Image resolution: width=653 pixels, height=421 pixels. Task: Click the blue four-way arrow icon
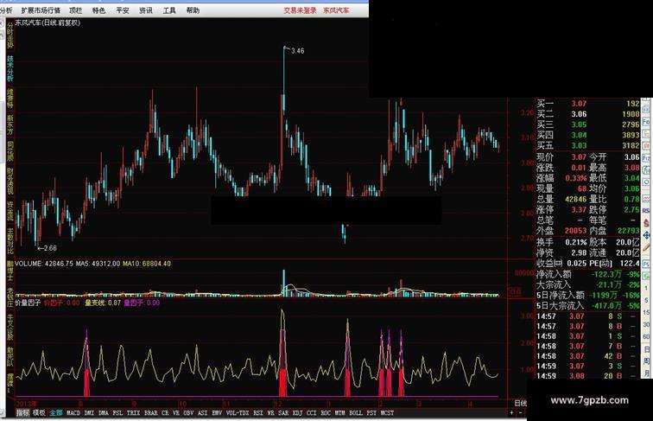coord(646,234)
